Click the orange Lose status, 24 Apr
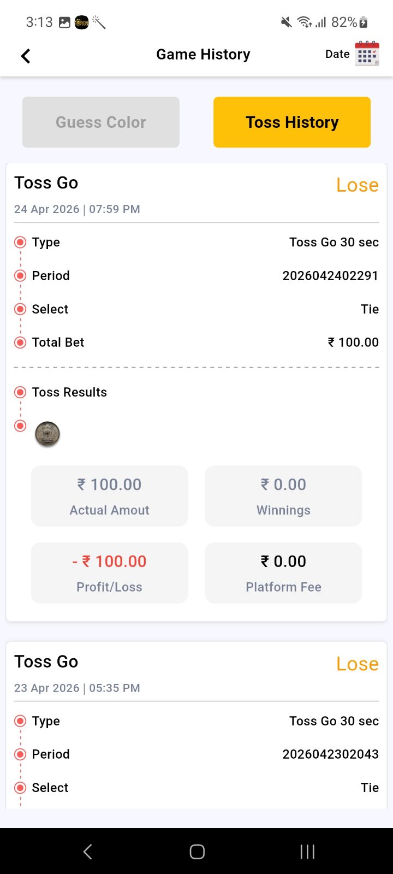 click(x=358, y=185)
